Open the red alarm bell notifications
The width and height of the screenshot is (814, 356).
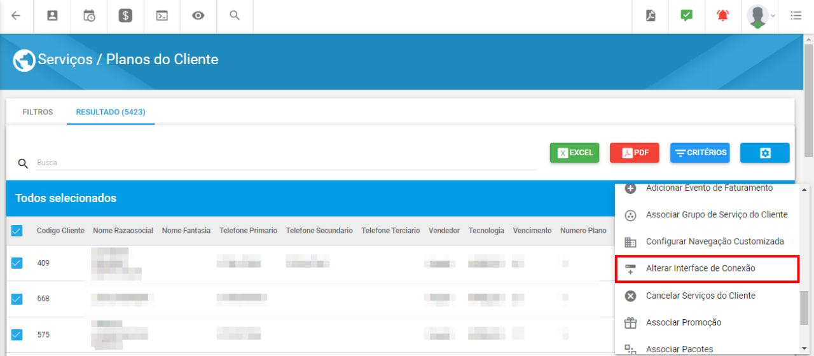point(723,16)
